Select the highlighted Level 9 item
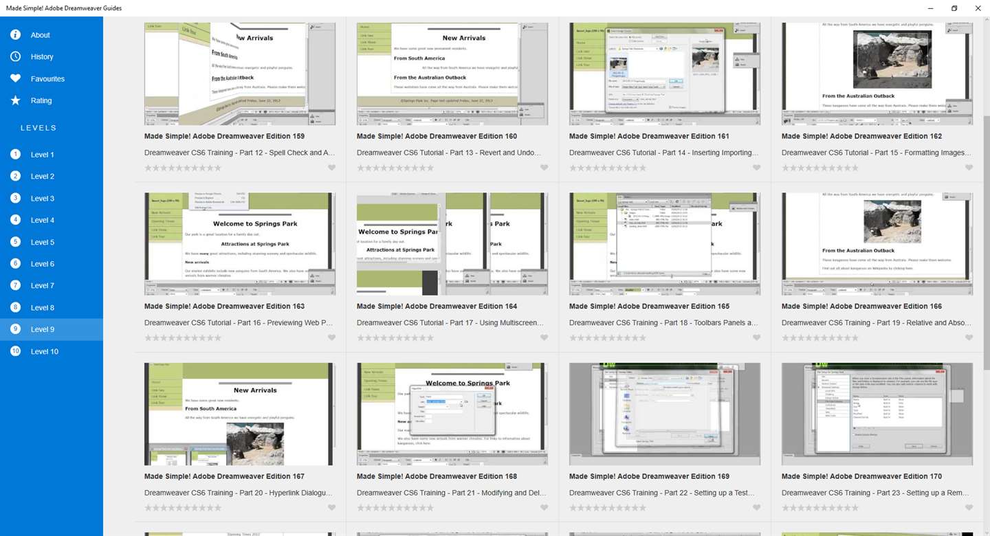Viewport: 990px width, 536px height. [x=52, y=329]
